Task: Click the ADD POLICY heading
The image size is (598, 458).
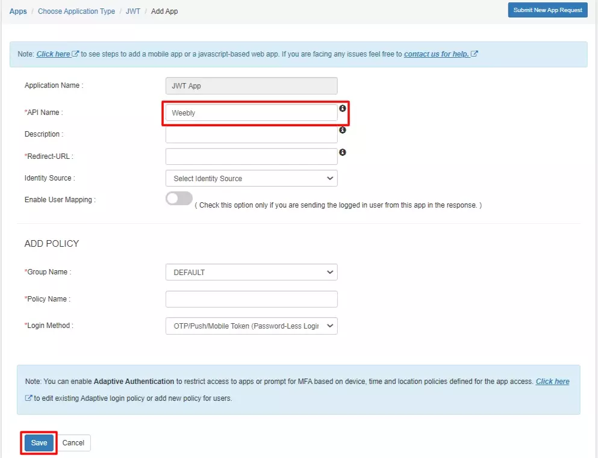Action: [x=52, y=244]
